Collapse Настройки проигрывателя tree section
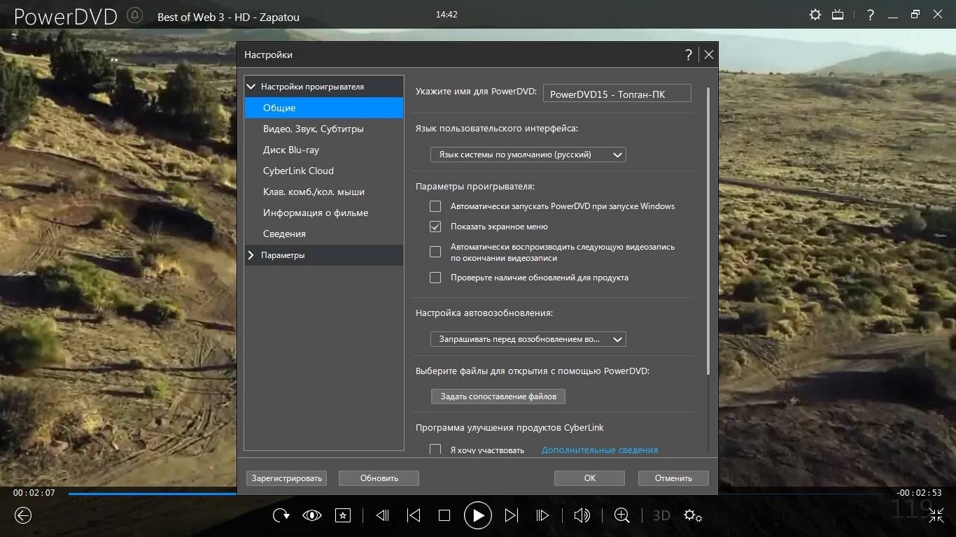Screen dimensions: 956x537 251,87
